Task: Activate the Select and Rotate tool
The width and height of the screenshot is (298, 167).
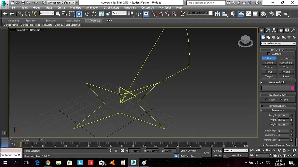Action: coord(94,14)
